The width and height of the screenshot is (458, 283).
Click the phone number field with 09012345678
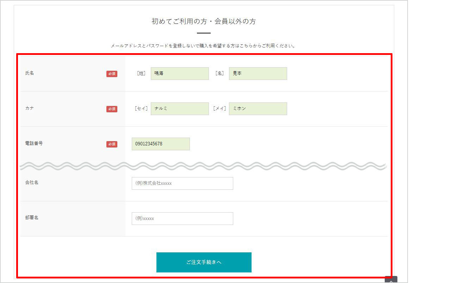[161, 144]
